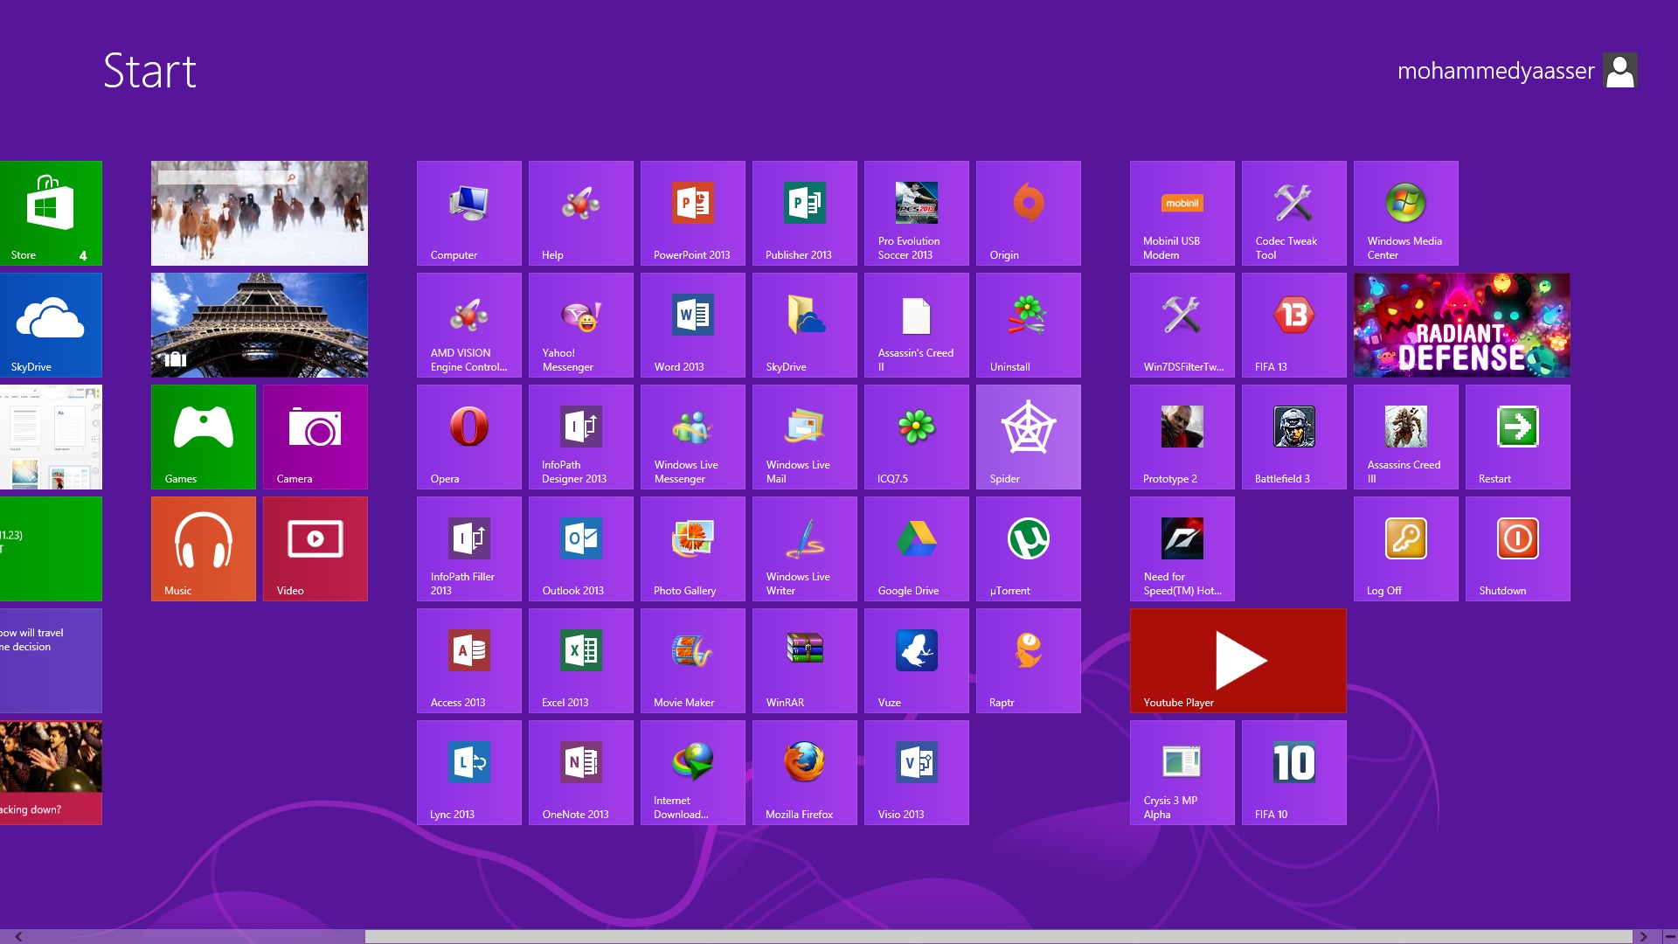Launch Lync 2013

click(469, 773)
